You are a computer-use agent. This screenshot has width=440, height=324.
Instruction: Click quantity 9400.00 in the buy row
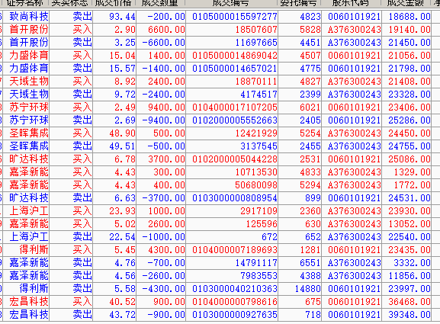click(x=166, y=107)
